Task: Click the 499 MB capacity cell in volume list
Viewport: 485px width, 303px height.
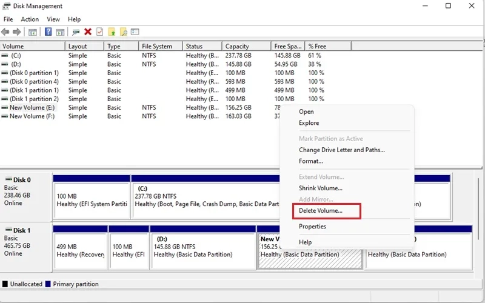Action: click(x=235, y=90)
